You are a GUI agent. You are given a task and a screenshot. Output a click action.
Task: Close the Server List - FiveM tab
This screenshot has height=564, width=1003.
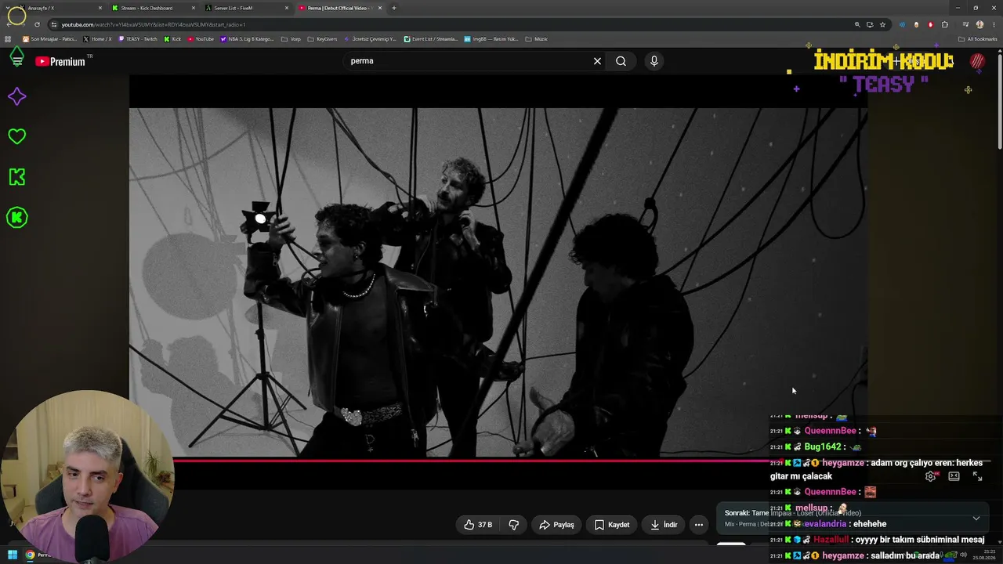[287, 8]
